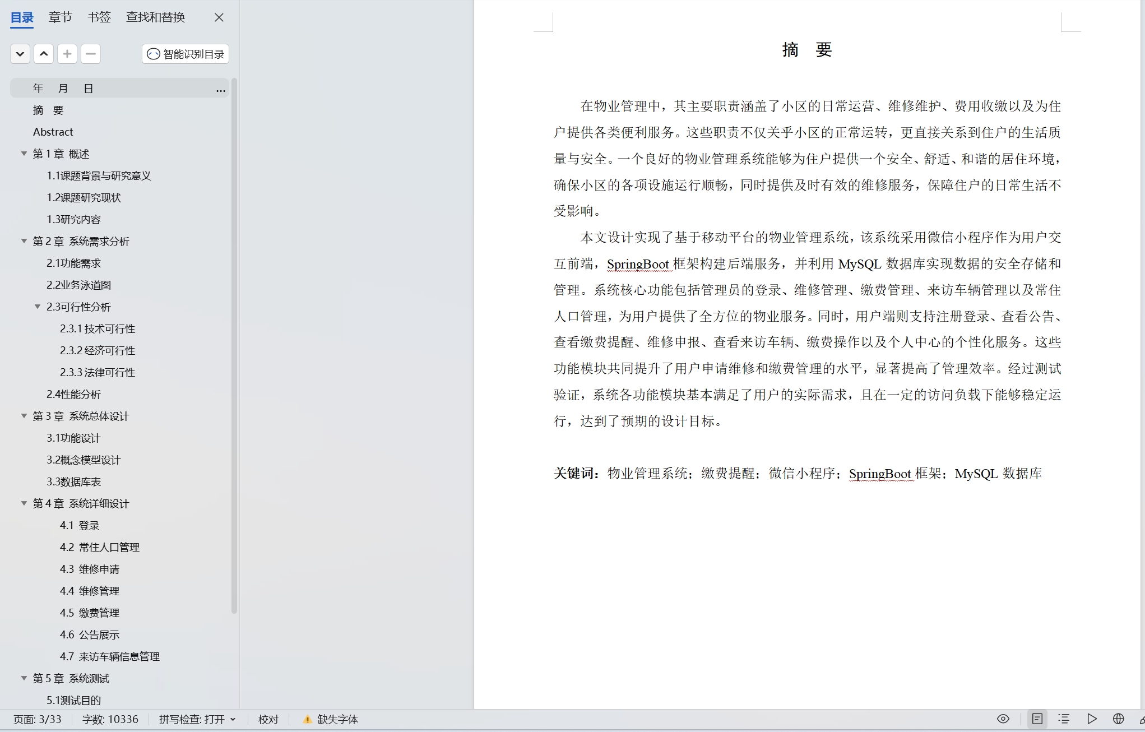Collapse headings using the up chevron button

44,54
